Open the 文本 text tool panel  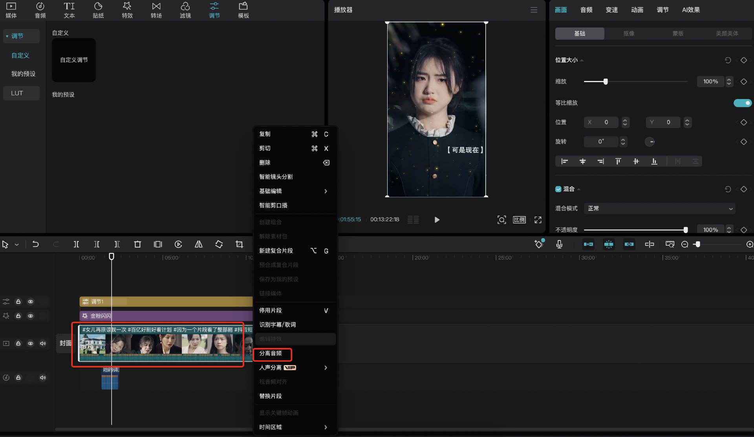point(69,10)
